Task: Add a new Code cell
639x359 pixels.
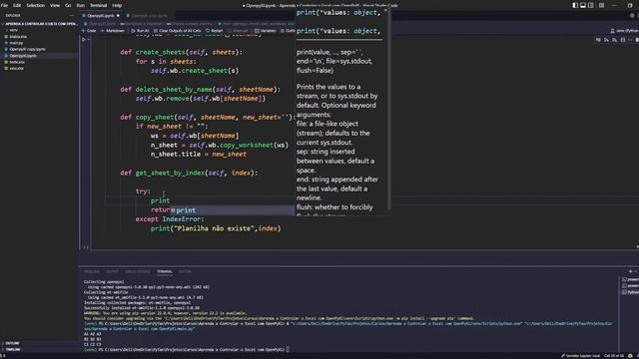Action: 89,31
